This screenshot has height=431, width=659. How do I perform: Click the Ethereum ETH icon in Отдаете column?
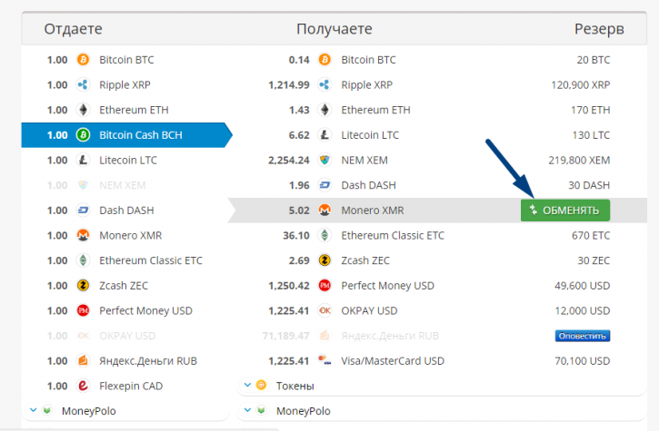[x=83, y=110]
